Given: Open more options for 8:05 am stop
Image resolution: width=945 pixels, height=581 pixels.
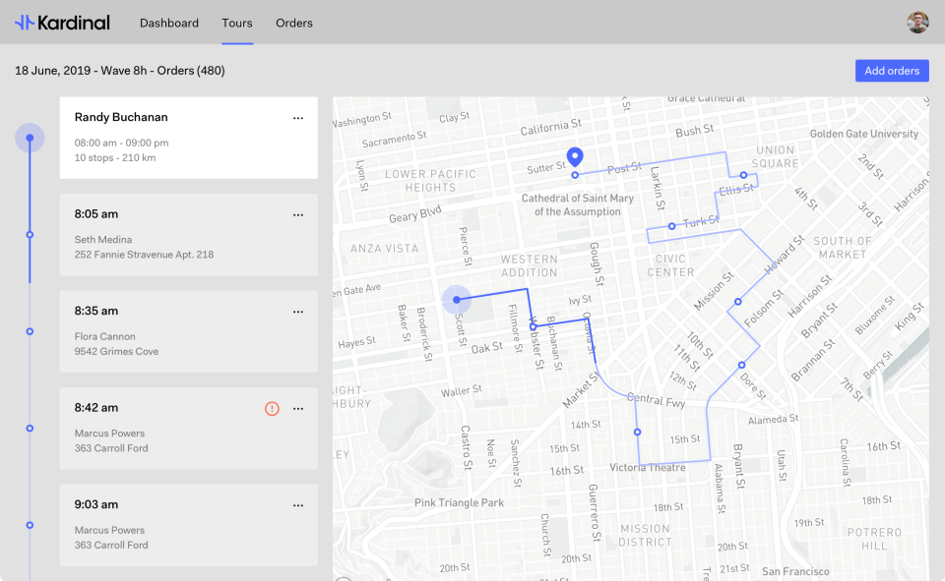Looking at the screenshot, I should click(x=297, y=215).
